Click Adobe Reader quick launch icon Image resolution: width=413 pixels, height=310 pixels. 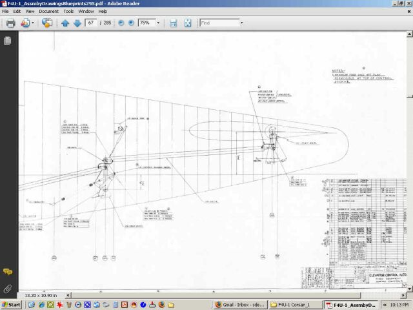click(125, 305)
